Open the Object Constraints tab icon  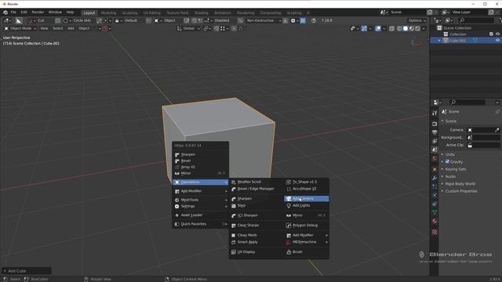(x=435, y=204)
